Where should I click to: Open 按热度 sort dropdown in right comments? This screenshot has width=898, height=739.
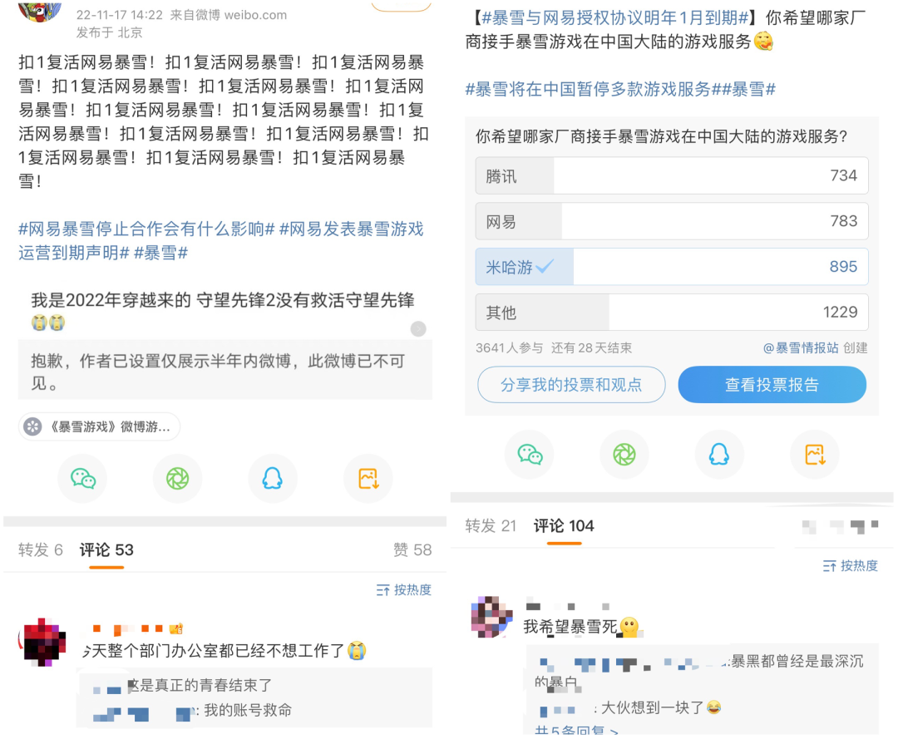pyautogui.click(x=851, y=565)
